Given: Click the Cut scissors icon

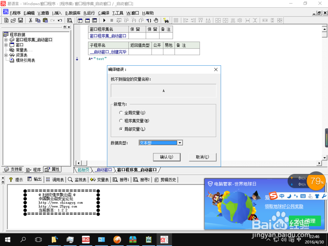Looking at the screenshot, I should [x=30, y=20].
